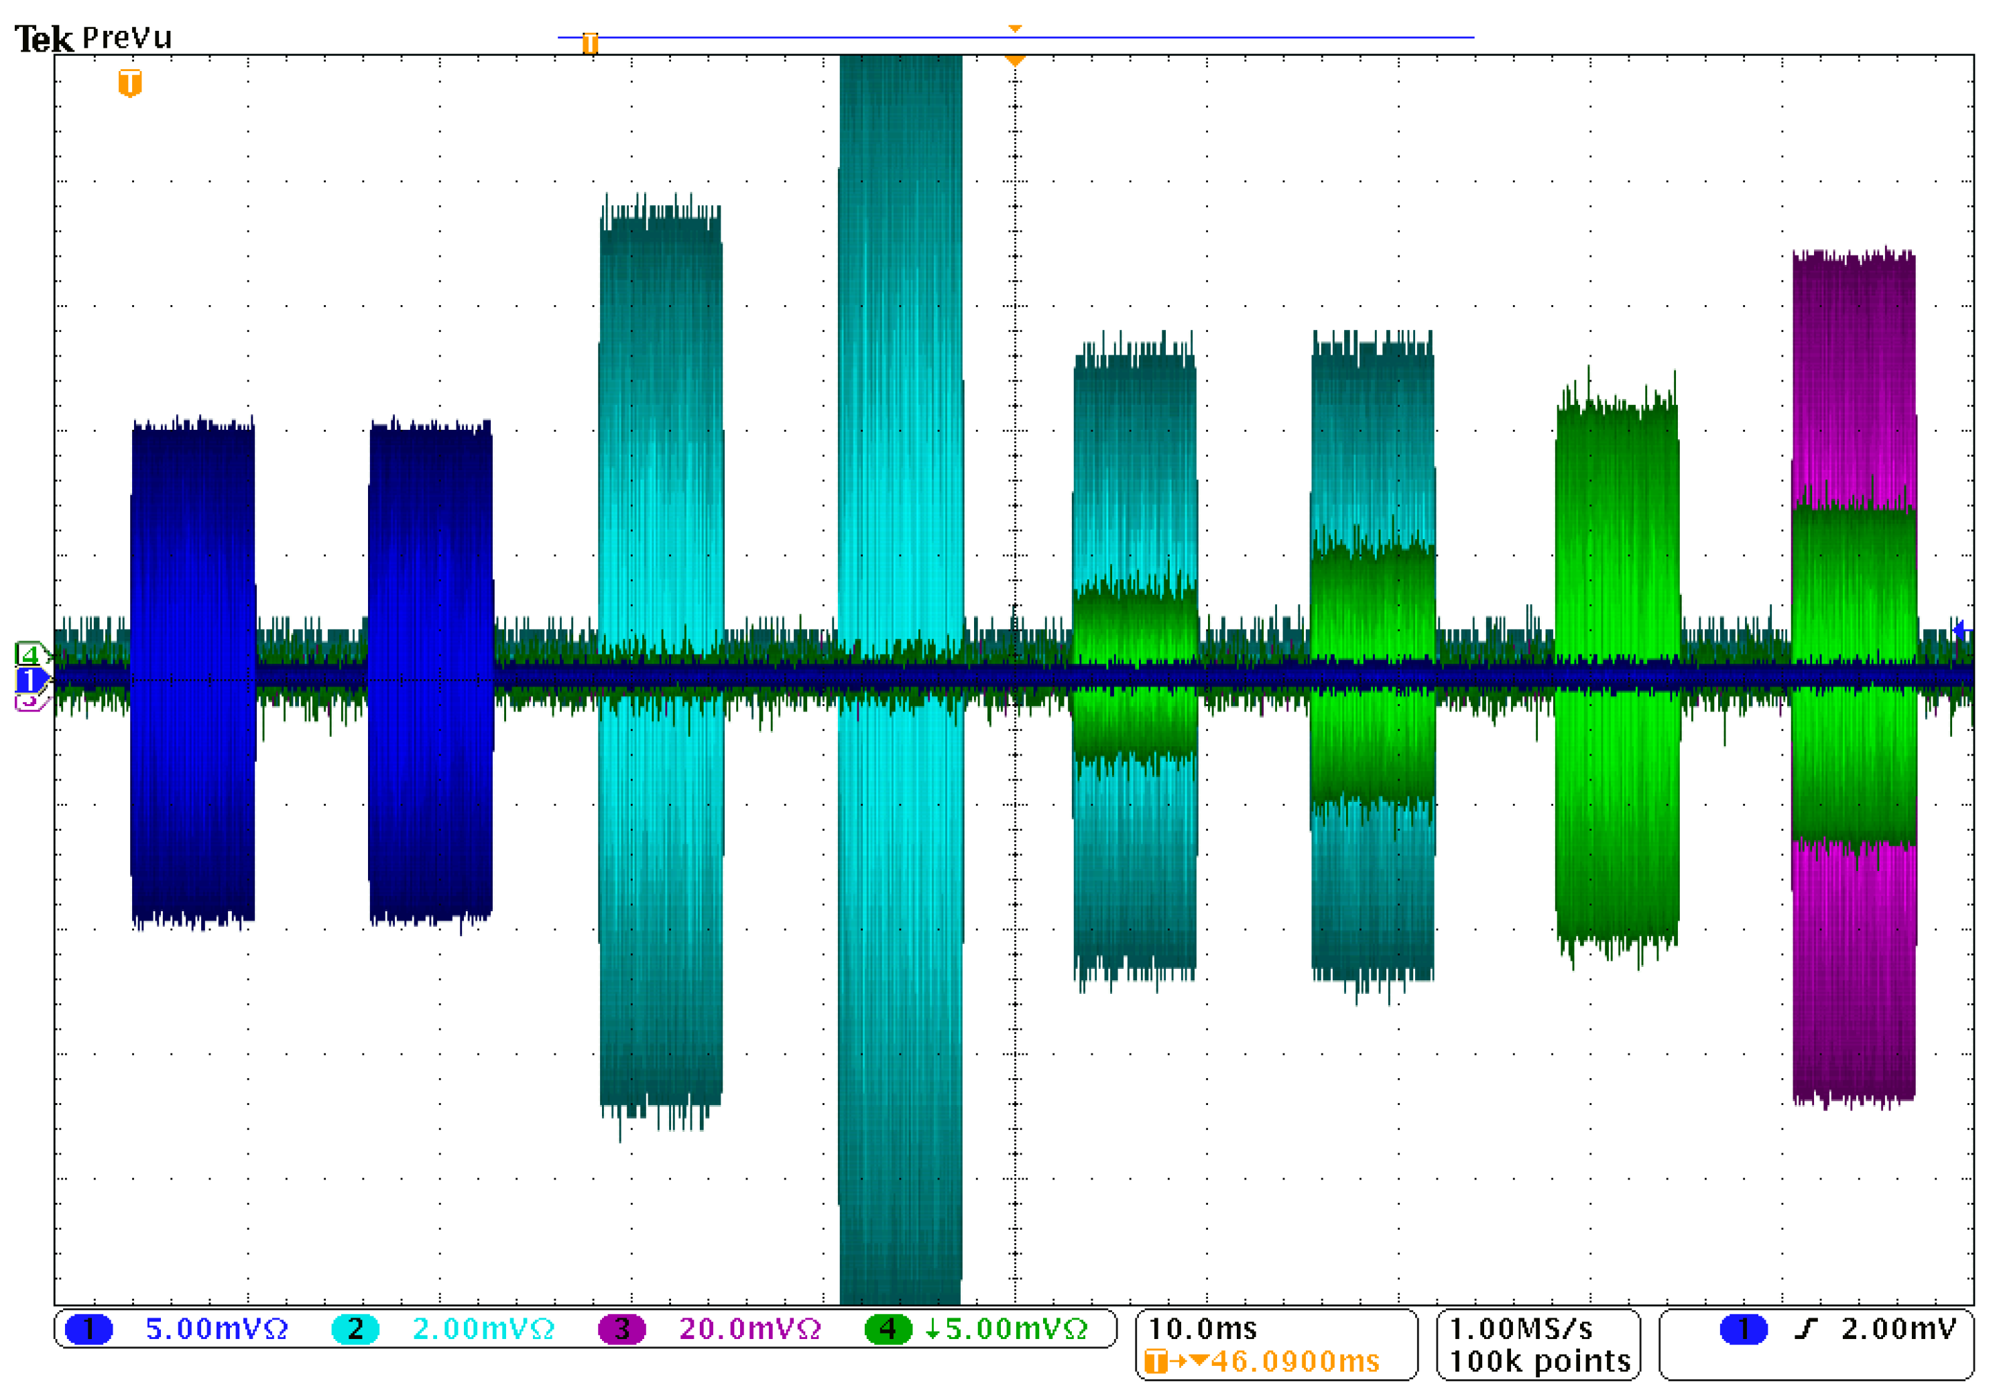Click the green channel 4 badge
Viewport: 1995px width, 1392px height.
click(x=888, y=1328)
